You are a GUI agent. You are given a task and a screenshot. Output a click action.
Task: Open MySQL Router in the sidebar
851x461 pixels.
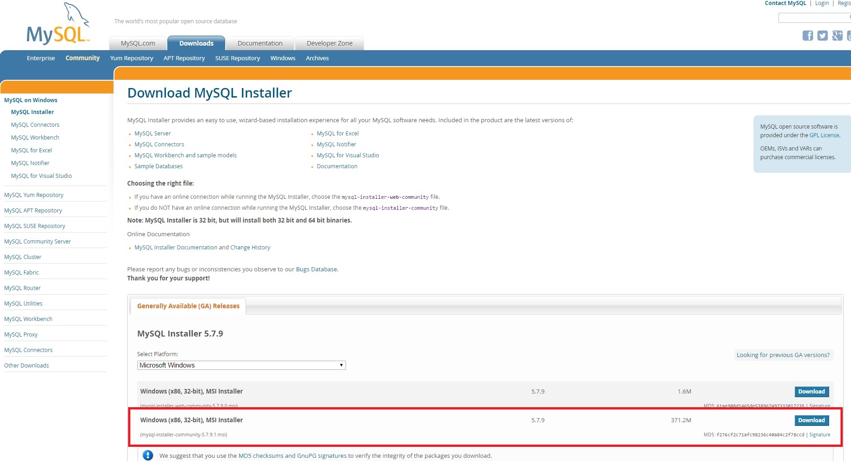click(x=22, y=288)
